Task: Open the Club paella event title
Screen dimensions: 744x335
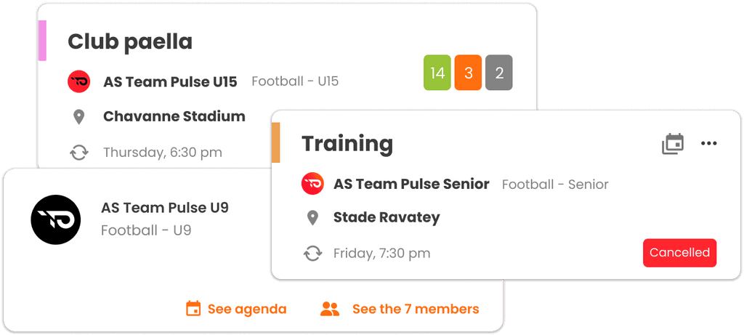Action: 130,41
